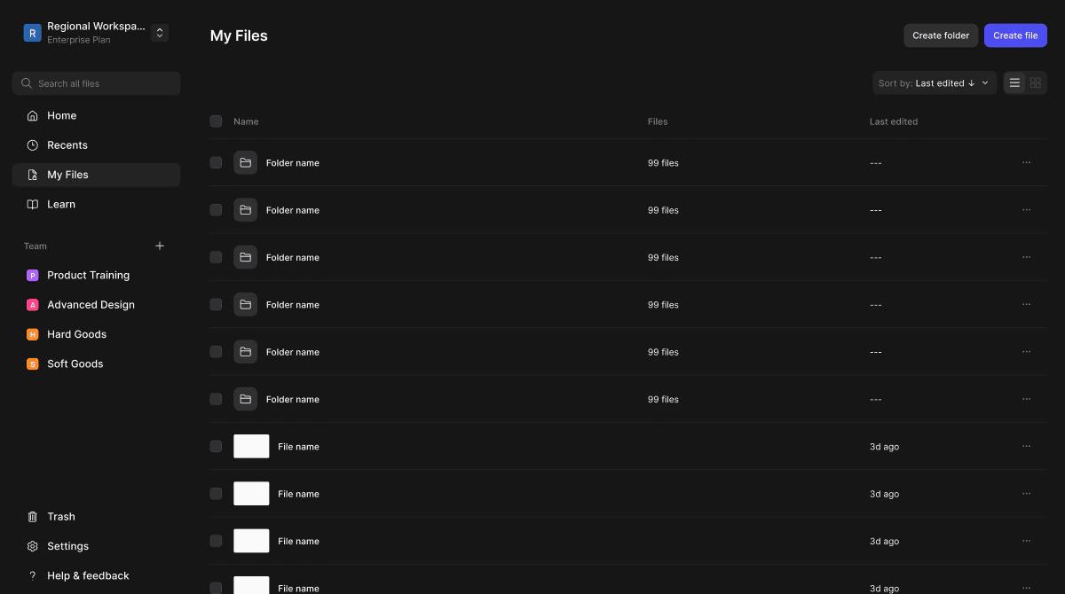Viewport: 1065px width, 594px height.
Task: Switch to grid view layout
Action: click(1035, 82)
